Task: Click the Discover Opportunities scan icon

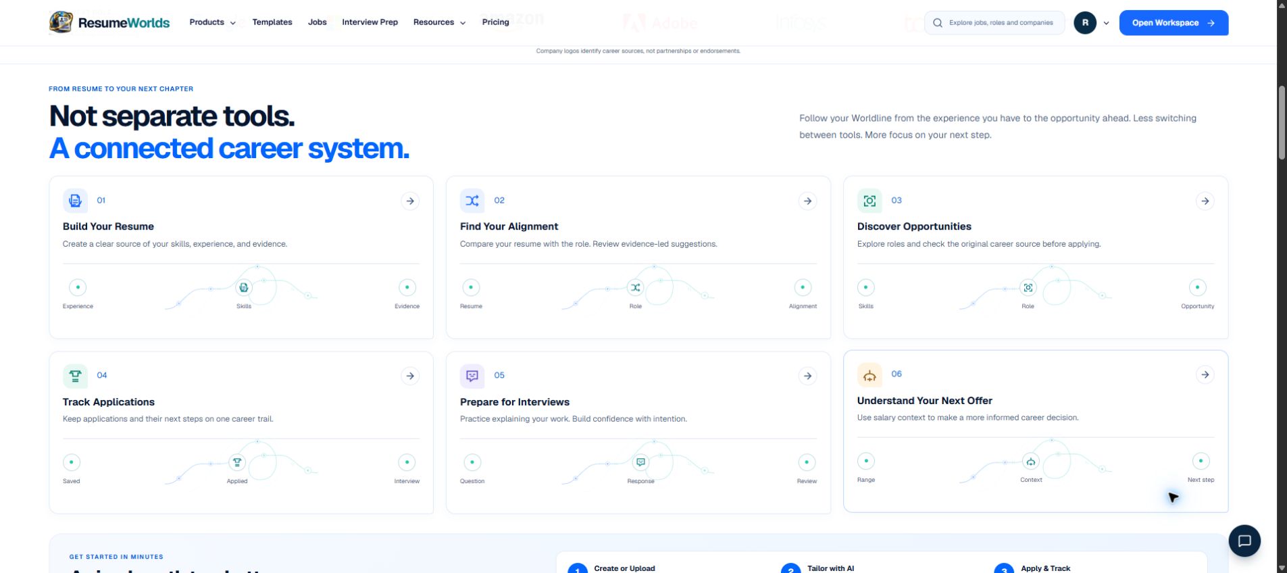Action: (869, 201)
